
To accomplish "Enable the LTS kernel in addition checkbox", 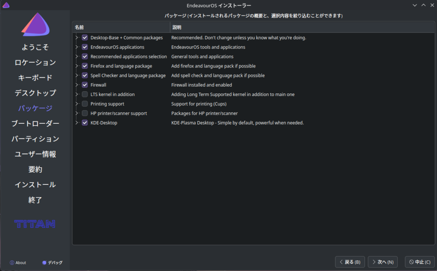I will pyautogui.click(x=85, y=94).
